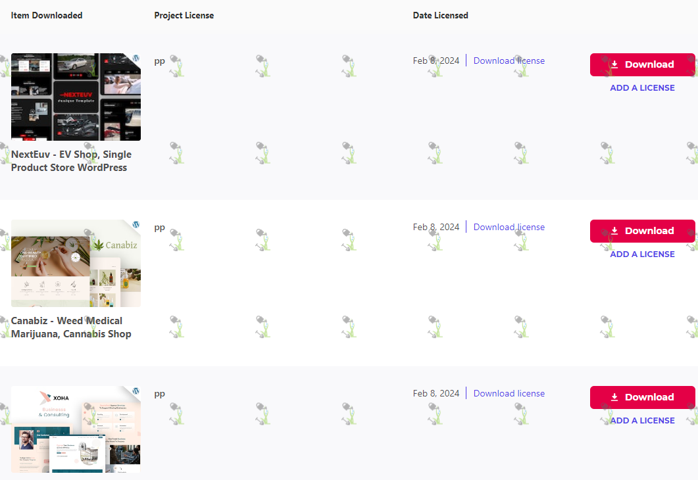
Task: Open Download license link for Xoha
Action: click(509, 393)
